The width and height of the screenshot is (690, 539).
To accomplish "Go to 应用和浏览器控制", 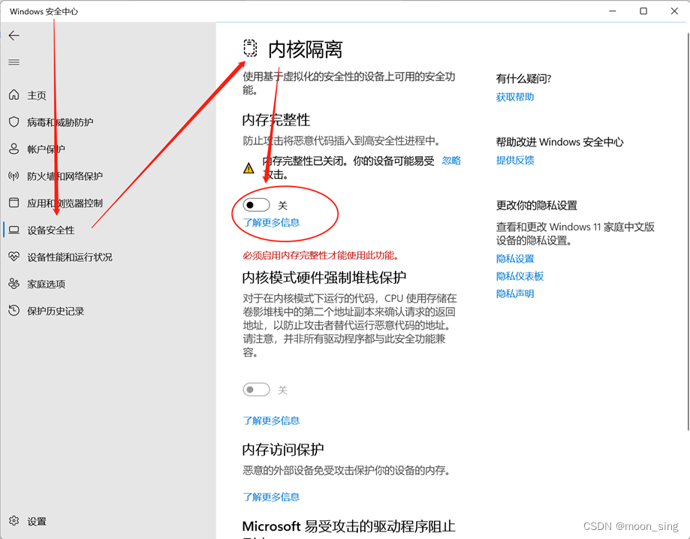I will point(67,203).
